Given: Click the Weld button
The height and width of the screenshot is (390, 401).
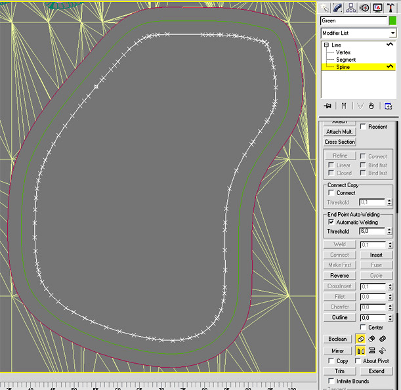Looking at the screenshot, I should click(x=339, y=244).
